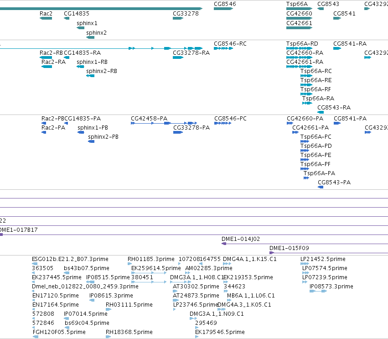Open the "Tsp66A-RF" transcript

coord(316,89)
